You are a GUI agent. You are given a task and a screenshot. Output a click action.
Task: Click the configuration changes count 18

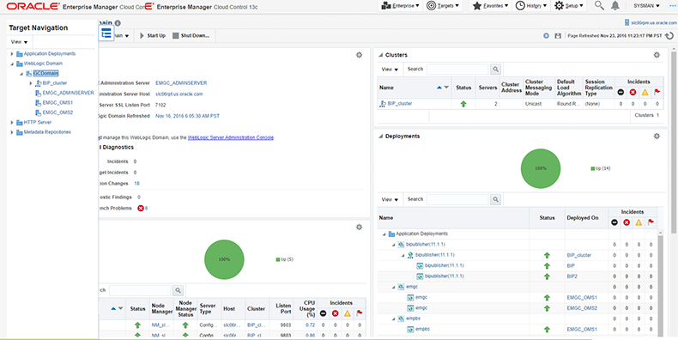tap(136, 184)
